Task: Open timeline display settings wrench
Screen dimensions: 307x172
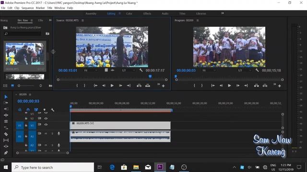Action: coord(52,110)
